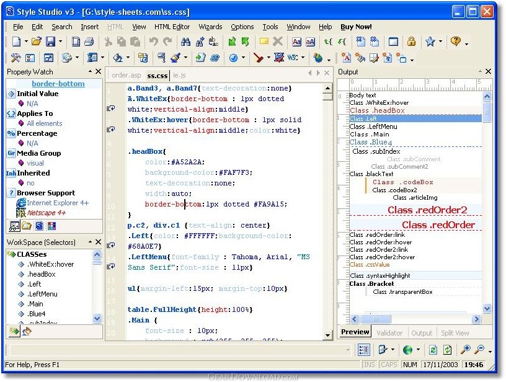
Task: Switch to the Split View tab
Action: pyautogui.click(x=455, y=332)
